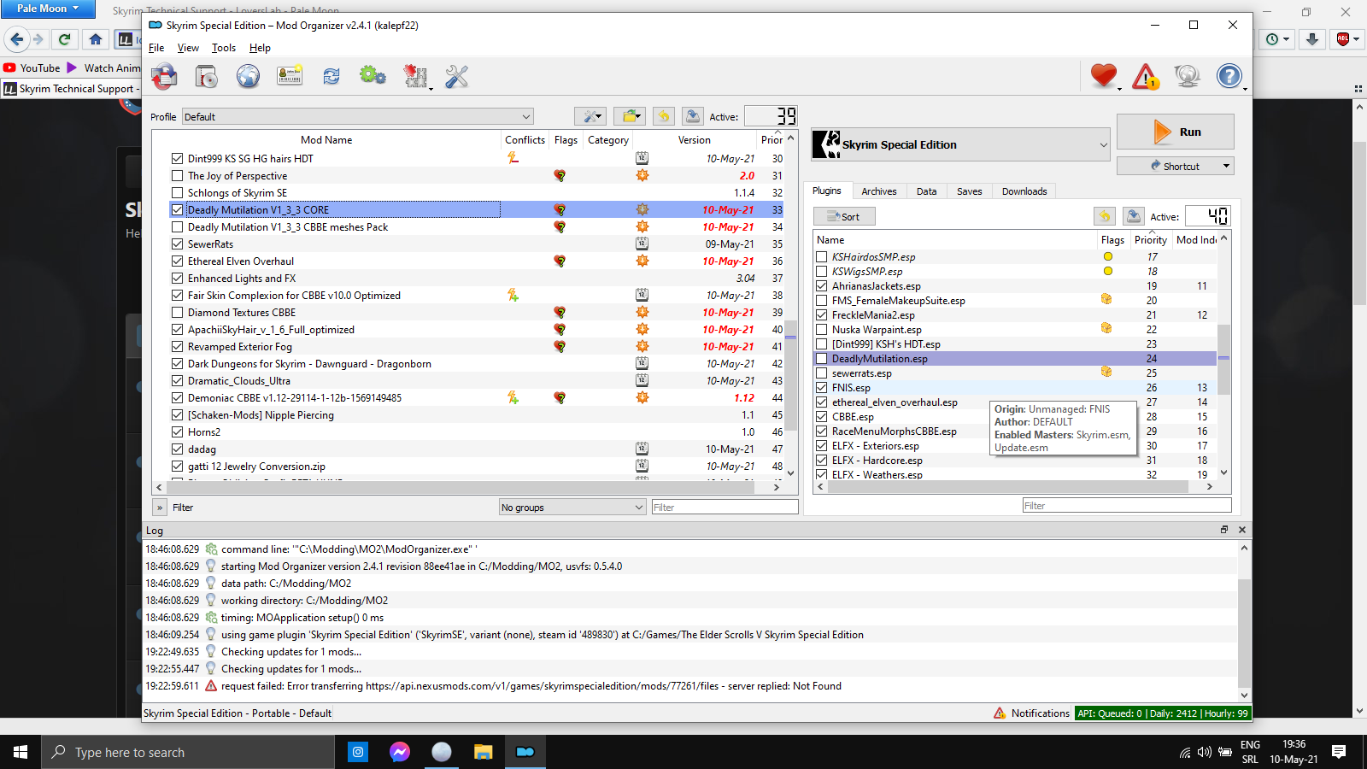This screenshot has width=1367, height=769.
Task: Click the Notifications warning icon in status bar
Action: (1000, 713)
